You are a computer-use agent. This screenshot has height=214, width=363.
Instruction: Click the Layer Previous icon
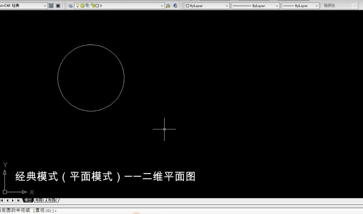click(175, 5)
